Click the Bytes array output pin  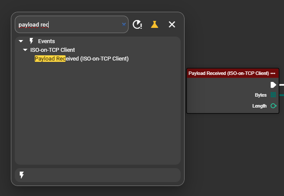[x=273, y=95]
